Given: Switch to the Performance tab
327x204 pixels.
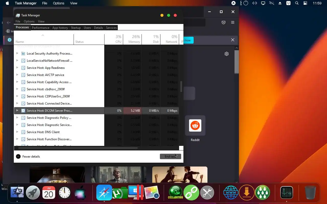Looking at the screenshot, I should tap(41, 28).
